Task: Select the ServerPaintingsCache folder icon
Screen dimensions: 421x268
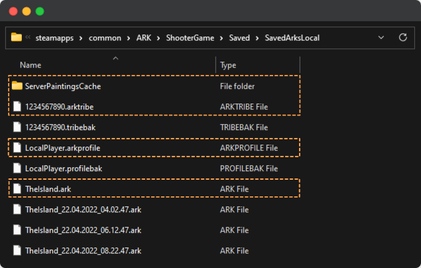Action: pos(17,86)
